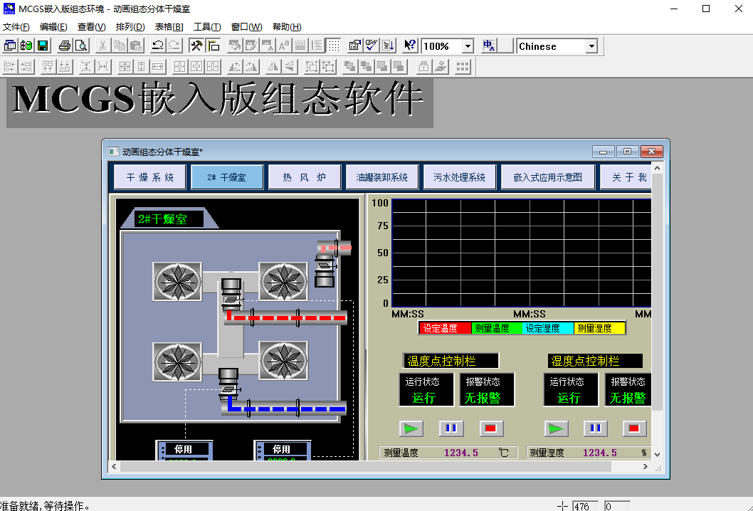Screen dimensions: 753x511
Task: Click the 干燥系统 button
Action: [150, 177]
